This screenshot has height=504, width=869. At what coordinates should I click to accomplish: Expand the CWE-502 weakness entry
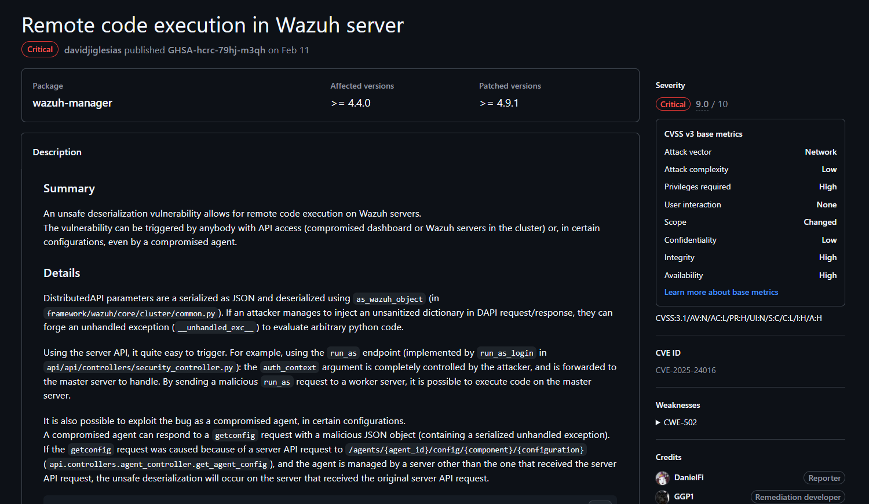[x=676, y=422]
